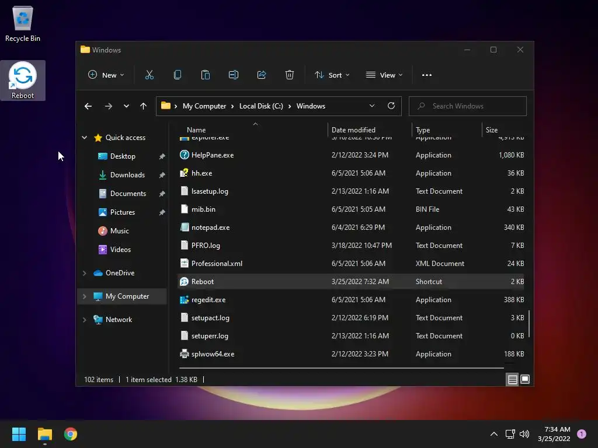Select the Recycle Bin desktop icon

coord(23,23)
